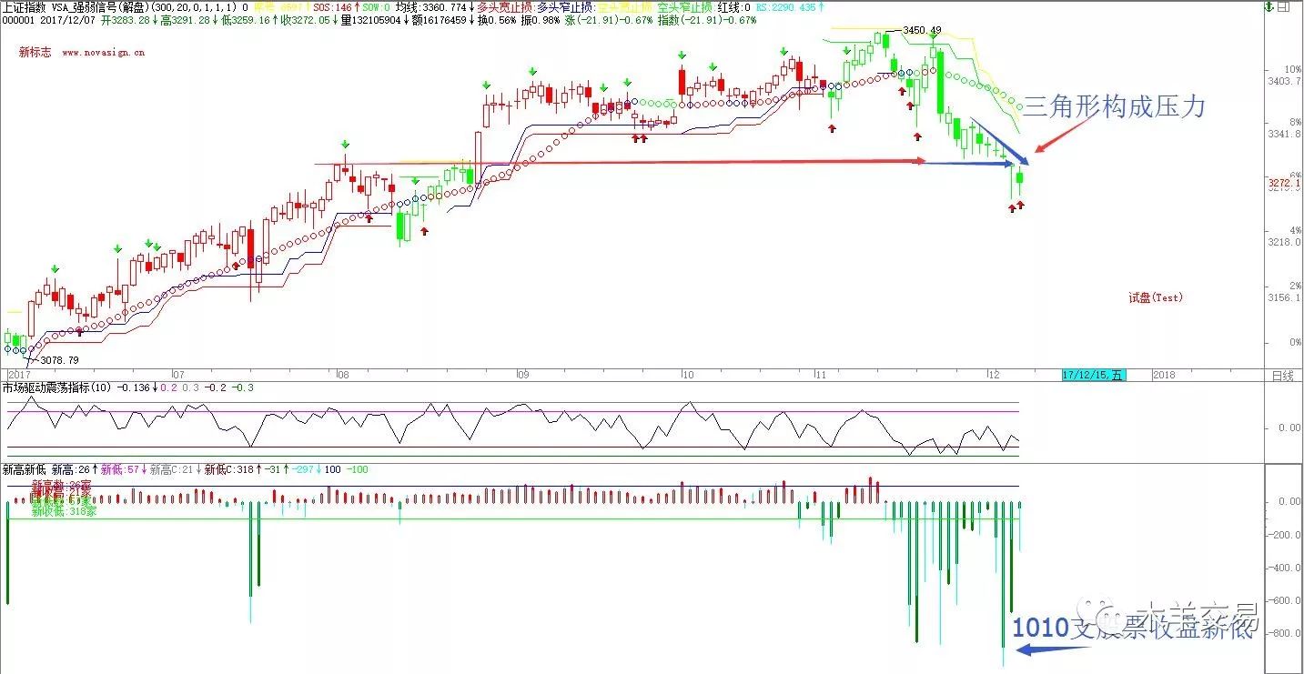
Task: Select the highlighted date 17/12/15,五 on the time axis
Action: [x=1093, y=375]
